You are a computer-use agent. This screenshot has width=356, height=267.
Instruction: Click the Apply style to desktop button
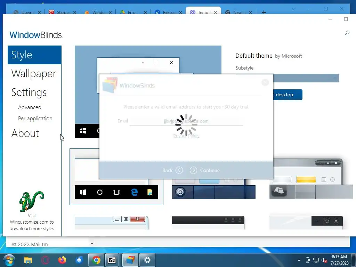tap(288, 95)
